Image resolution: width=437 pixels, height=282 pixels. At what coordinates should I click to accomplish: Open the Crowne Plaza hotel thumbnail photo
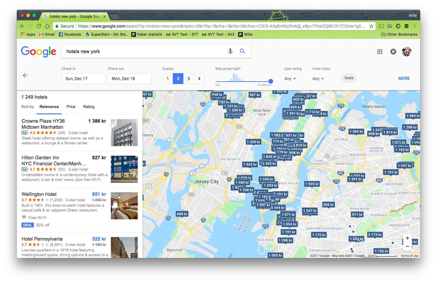coord(124,133)
